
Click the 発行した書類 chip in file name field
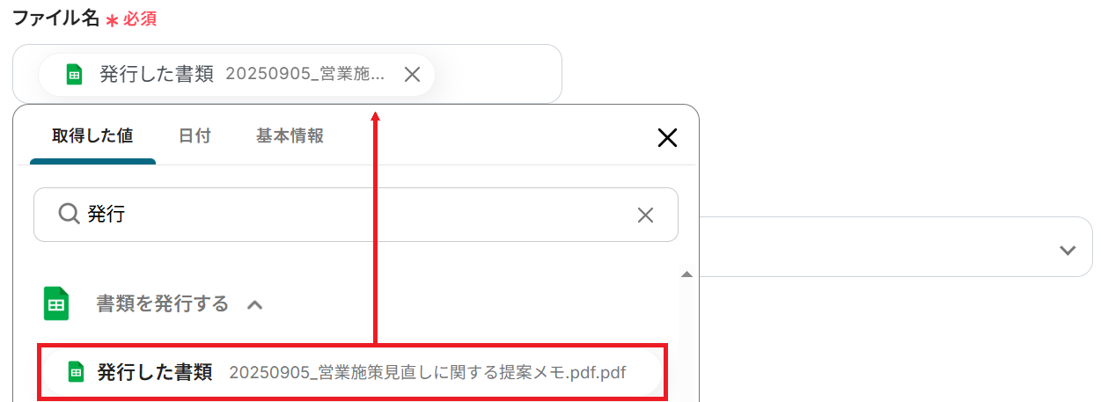coord(237,75)
